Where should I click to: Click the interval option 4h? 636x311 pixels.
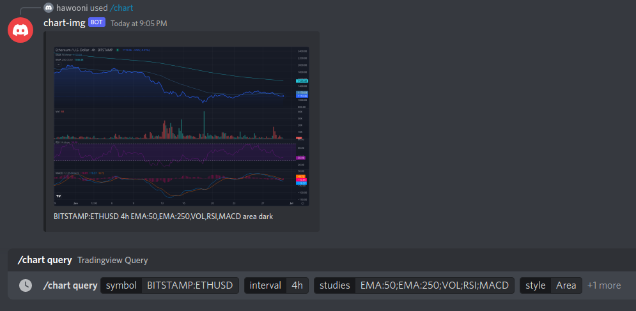276,285
